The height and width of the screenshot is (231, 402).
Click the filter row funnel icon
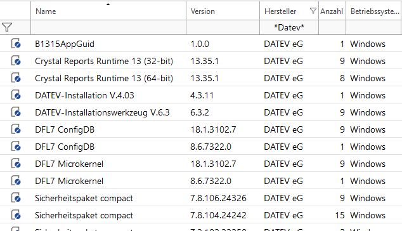[7, 27]
